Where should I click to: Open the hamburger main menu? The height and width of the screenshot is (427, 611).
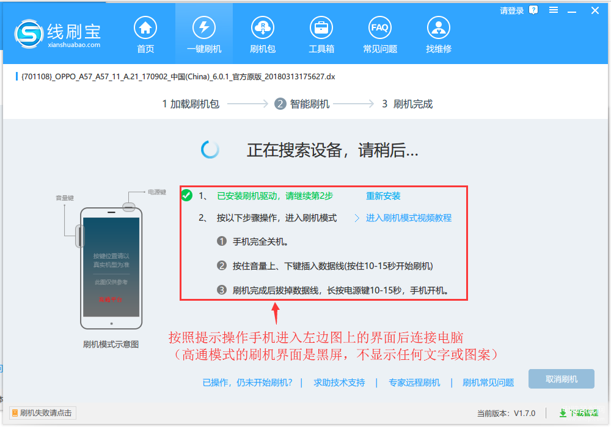(x=554, y=10)
